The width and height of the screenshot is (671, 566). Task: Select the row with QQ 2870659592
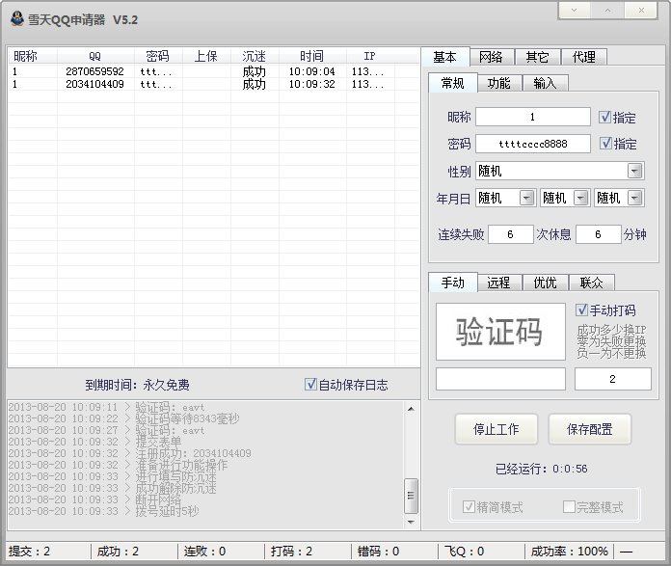(214, 71)
